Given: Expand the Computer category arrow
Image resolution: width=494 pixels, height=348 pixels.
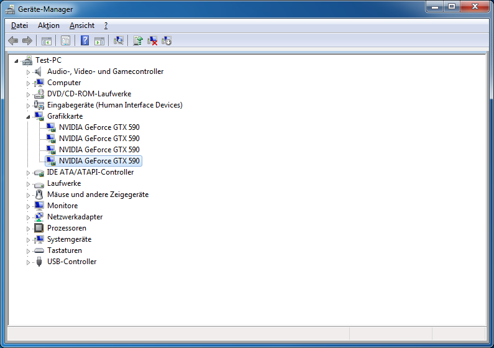Looking at the screenshot, I should [28, 83].
